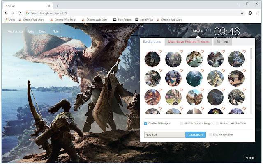
Task: Check the Disable Weather option
Action: coord(210,134)
